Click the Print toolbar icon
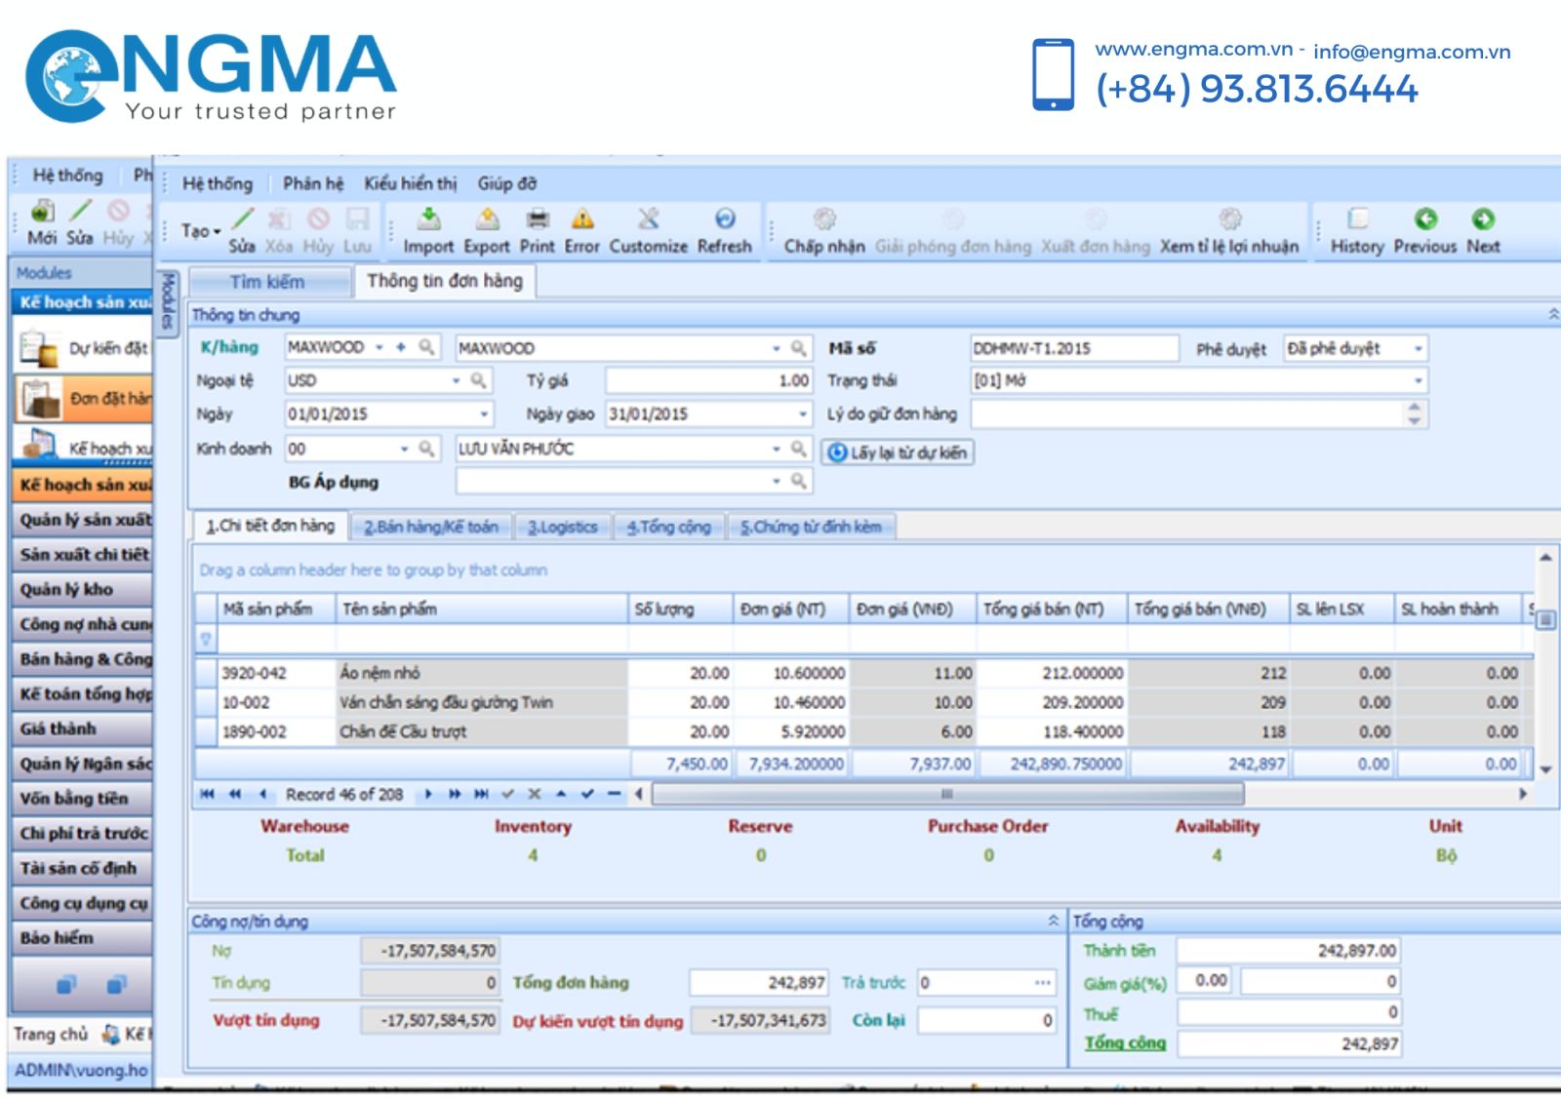 coord(538,218)
